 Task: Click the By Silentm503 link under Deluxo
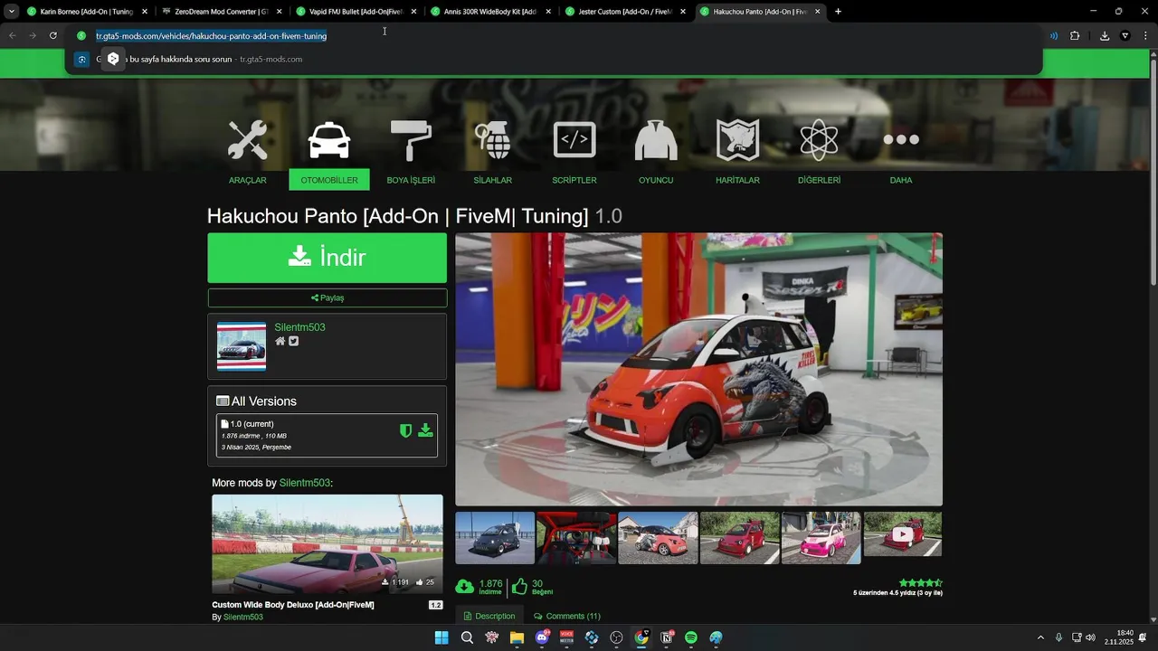click(x=243, y=617)
